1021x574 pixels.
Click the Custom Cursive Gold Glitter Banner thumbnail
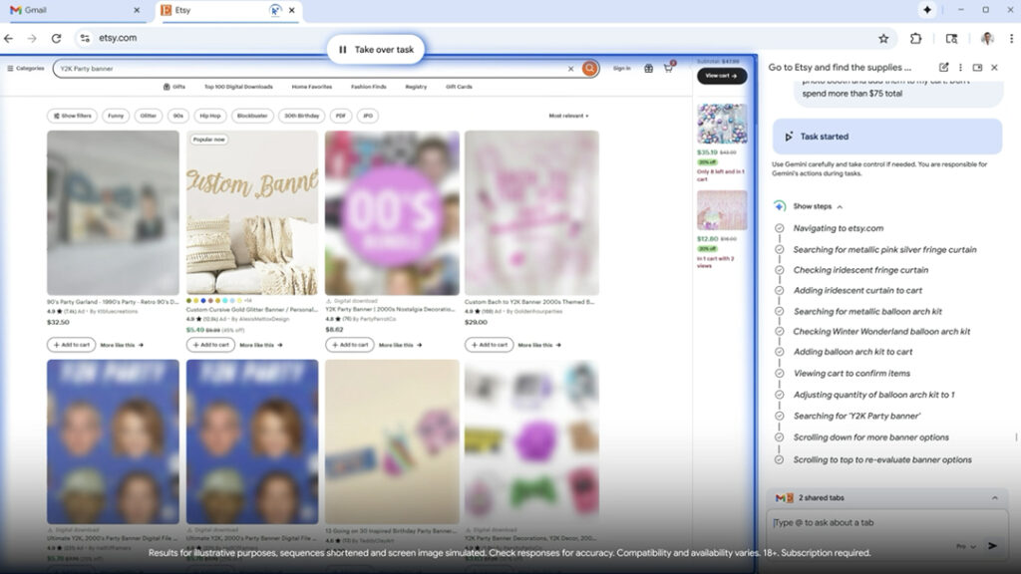pos(252,212)
